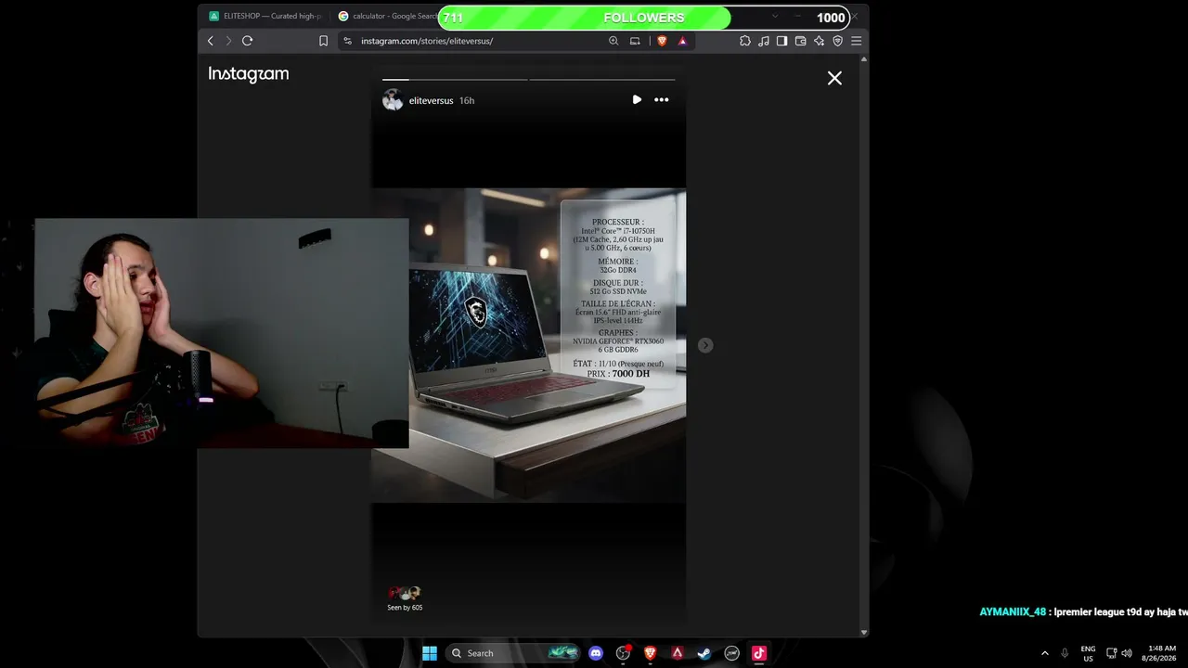
Task: Open the TikTok app on the taskbar
Action: point(759,653)
